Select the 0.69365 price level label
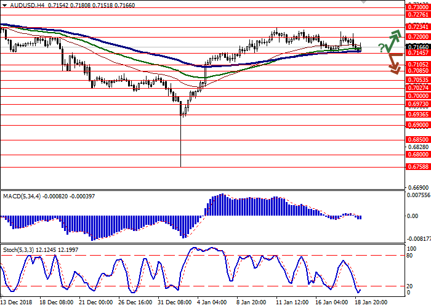The image size is (431, 308). [x=417, y=115]
